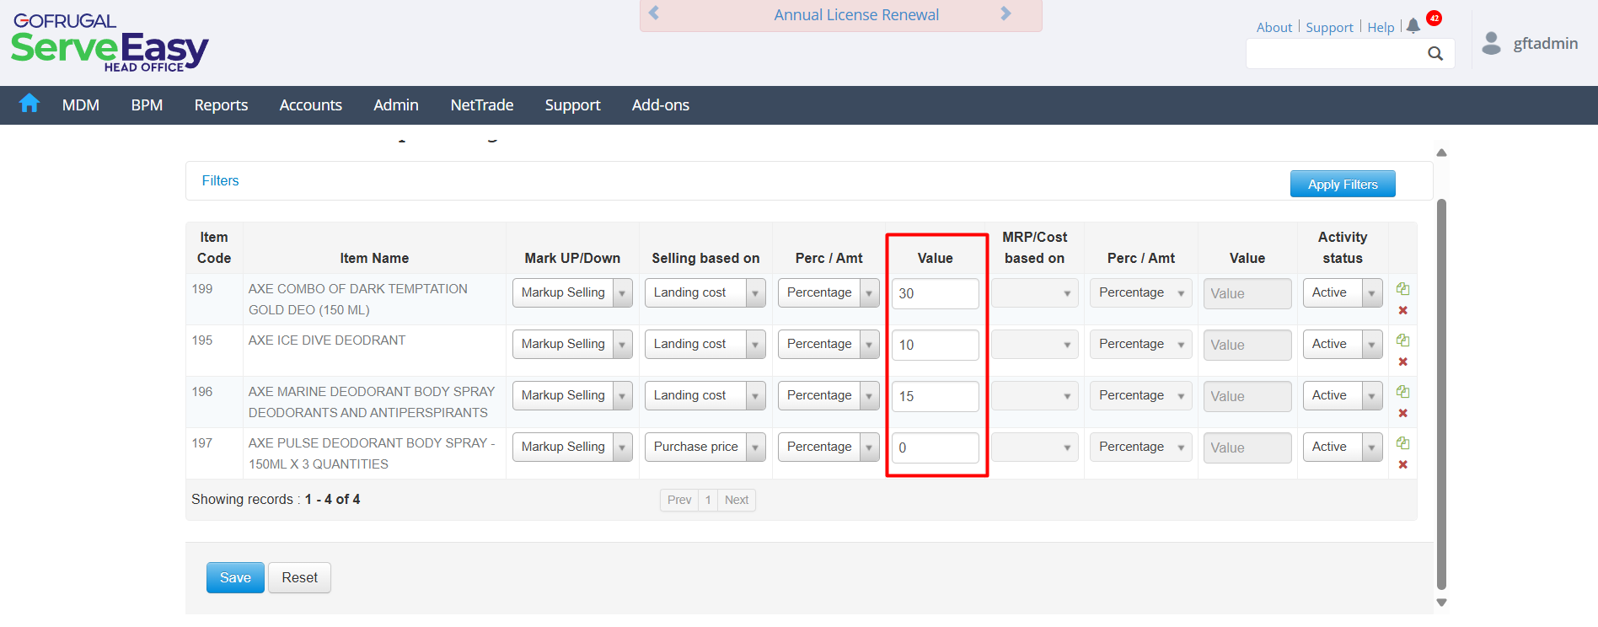1598x627 pixels.
Task: Select page 1 in pagination
Action: 708,500
